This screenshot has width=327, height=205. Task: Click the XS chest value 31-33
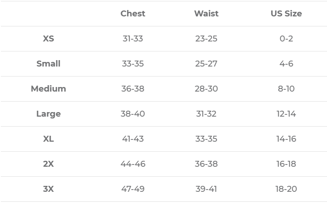(133, 39)
